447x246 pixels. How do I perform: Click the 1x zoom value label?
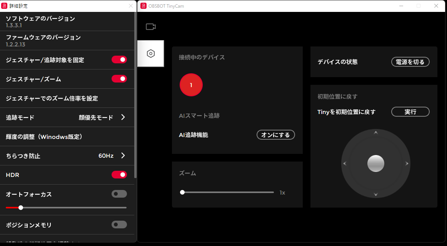[282, 193]
